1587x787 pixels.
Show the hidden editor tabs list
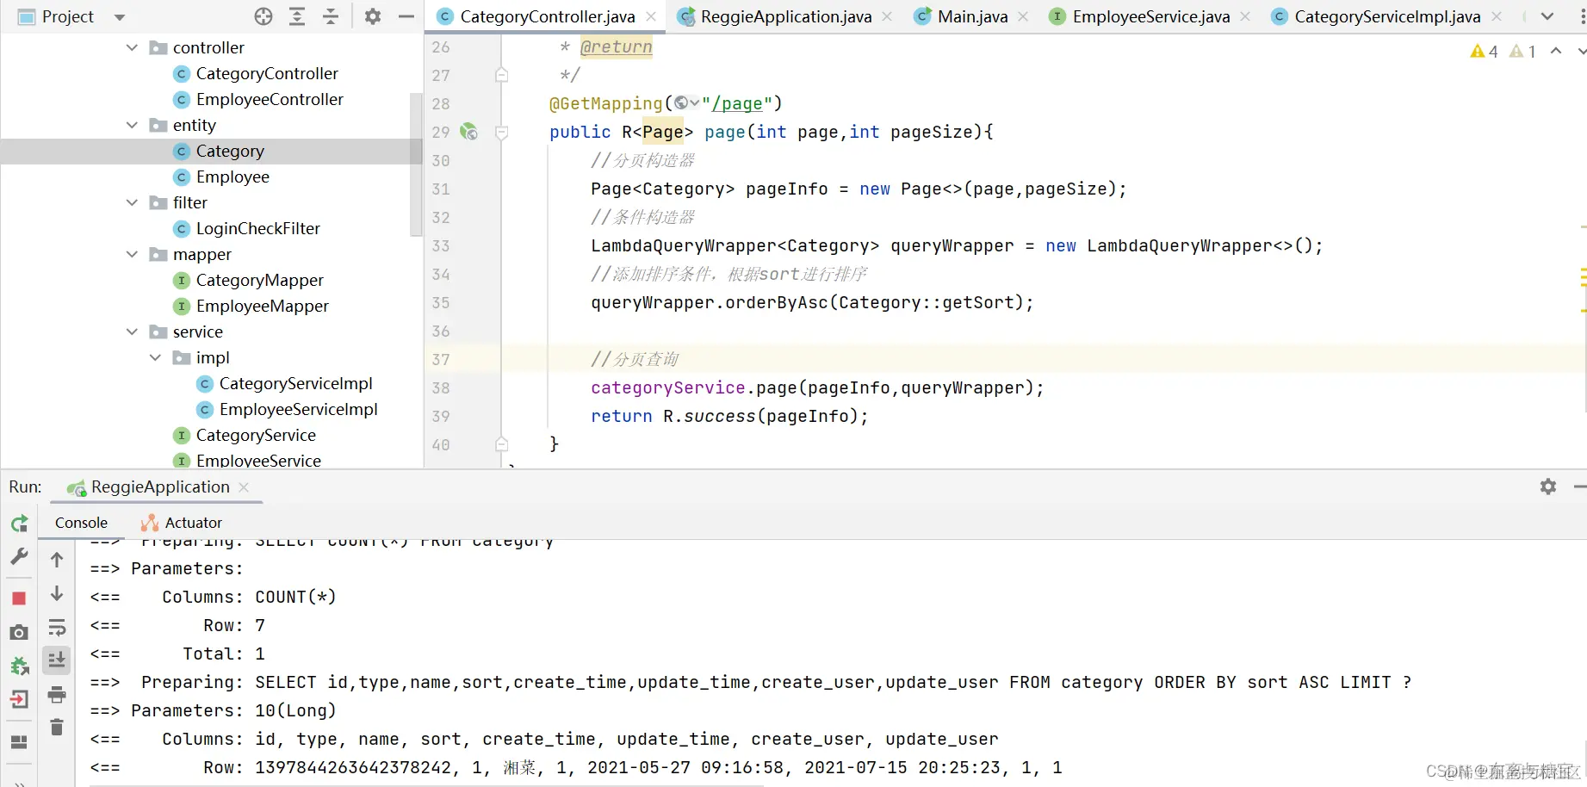[x=1547, y=16]
